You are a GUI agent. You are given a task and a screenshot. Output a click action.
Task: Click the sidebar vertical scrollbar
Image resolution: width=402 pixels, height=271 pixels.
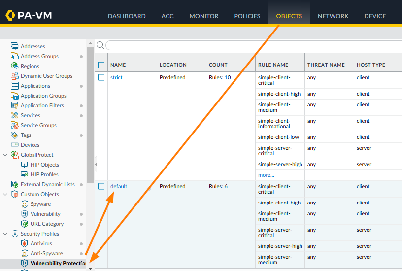[90, 113]
